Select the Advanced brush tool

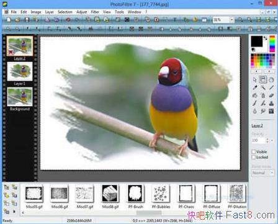pos(263,104)
